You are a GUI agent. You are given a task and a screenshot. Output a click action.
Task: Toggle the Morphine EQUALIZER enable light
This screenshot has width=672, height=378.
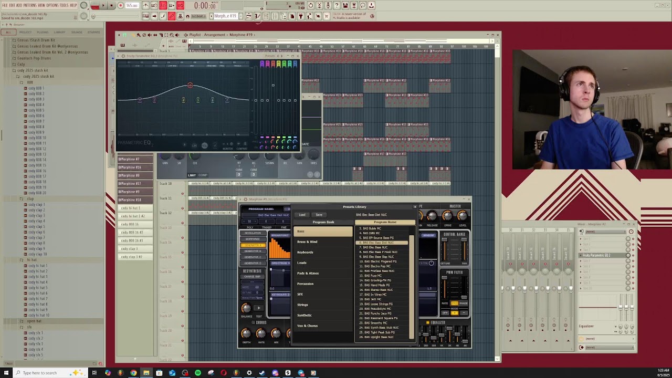428,322
